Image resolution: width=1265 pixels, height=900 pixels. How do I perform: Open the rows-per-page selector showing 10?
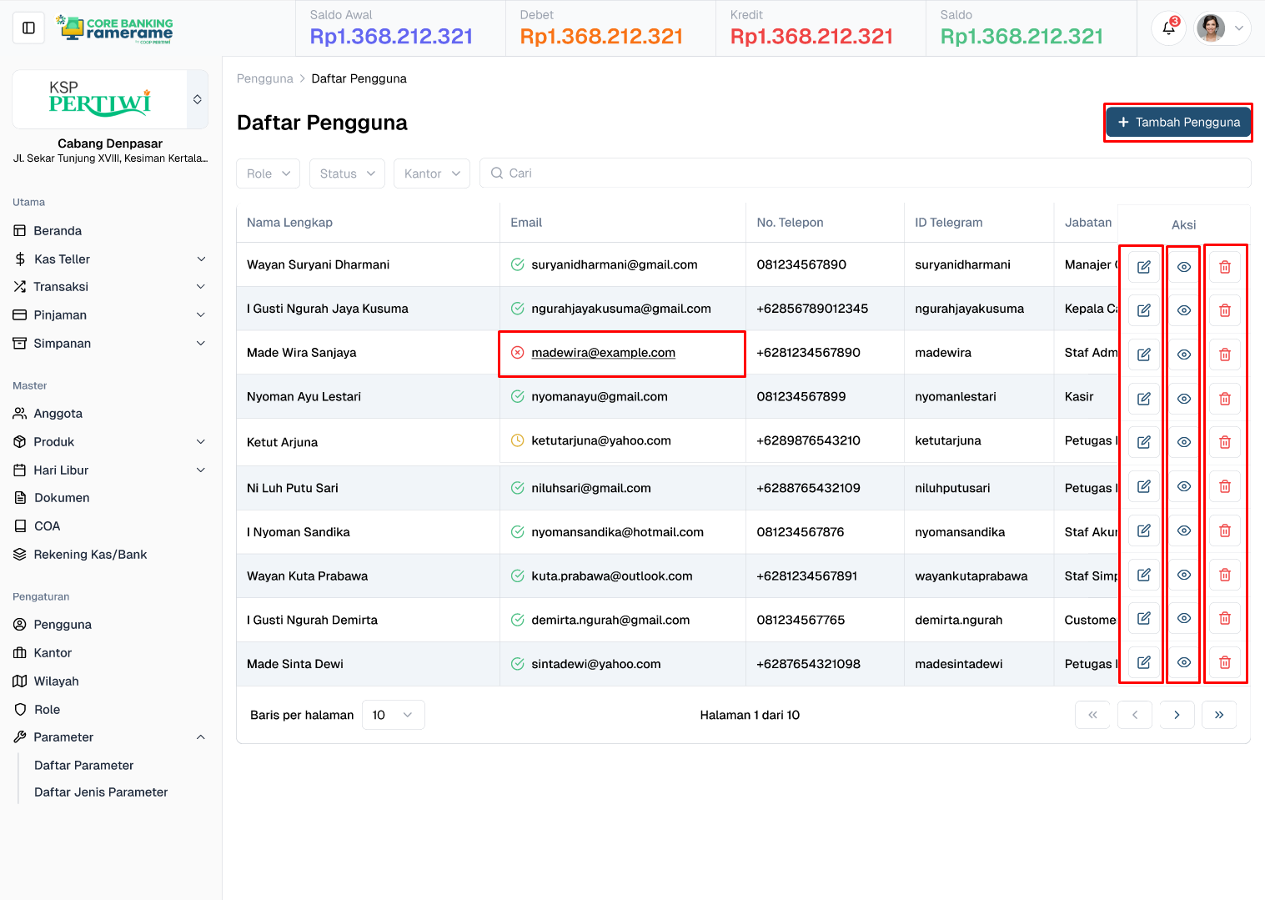pyautogui.click(x=393, y=715)
